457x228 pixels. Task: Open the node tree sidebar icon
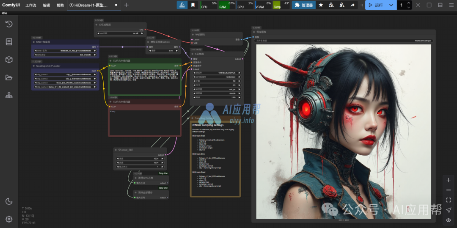click(9, 95)
